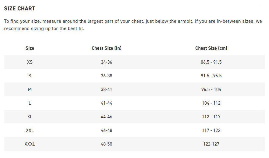Click the 44-46 inch chest value
269x158 pixels.
[x=107, y=117]
